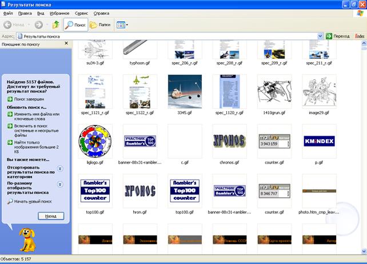Close the search companion pane
Viewport: 367px width, 264px height.
point(68,44)
